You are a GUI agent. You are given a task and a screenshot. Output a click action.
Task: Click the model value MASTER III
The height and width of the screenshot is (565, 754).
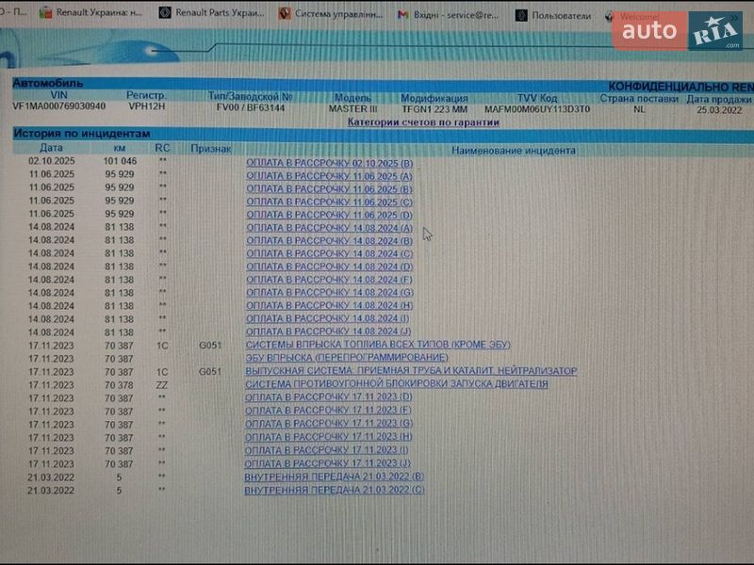[x=352, y=108]
